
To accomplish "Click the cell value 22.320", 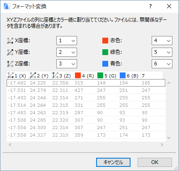I will 60,120.
